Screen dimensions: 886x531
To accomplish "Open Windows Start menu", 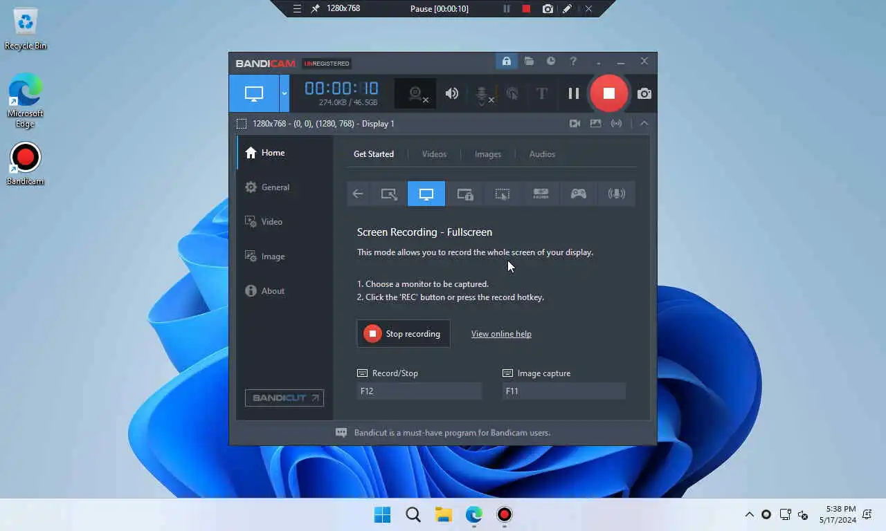I will click(x=382, y=514).
